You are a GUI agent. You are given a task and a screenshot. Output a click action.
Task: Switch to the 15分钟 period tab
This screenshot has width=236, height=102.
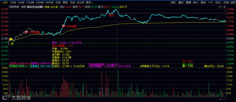click(x=30, y=2)
